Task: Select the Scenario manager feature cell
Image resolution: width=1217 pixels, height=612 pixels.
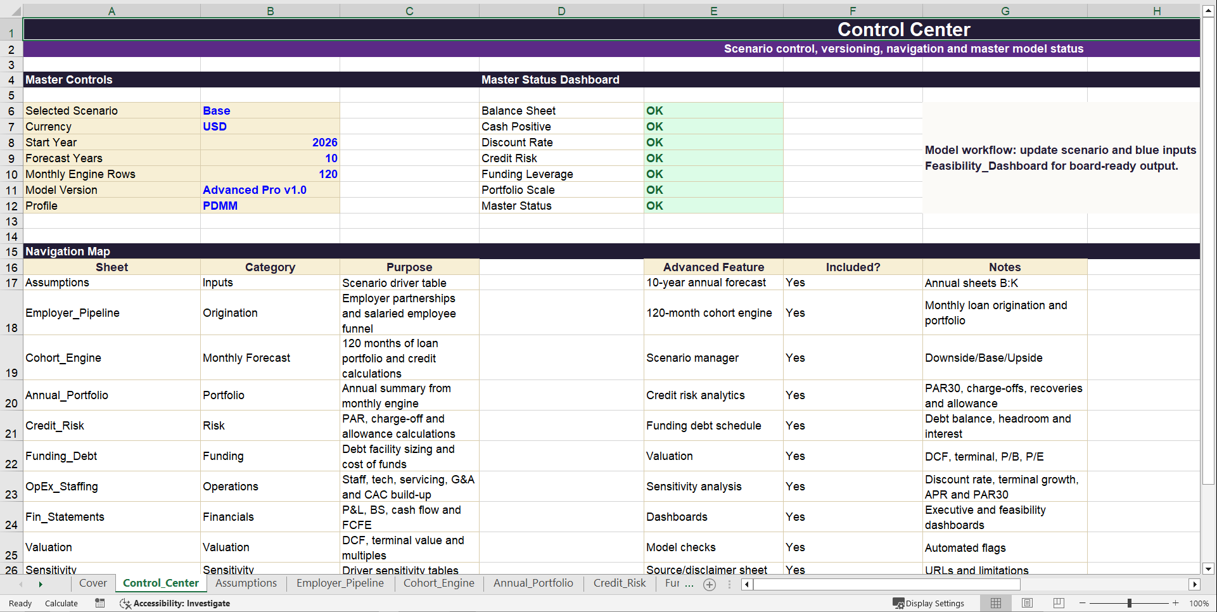Action: point(714,358)
